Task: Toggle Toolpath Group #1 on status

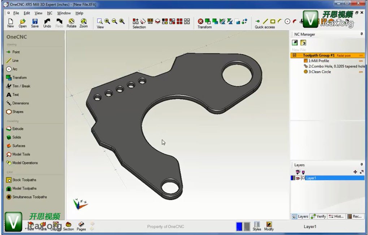Action: click(x=361, y=55)
